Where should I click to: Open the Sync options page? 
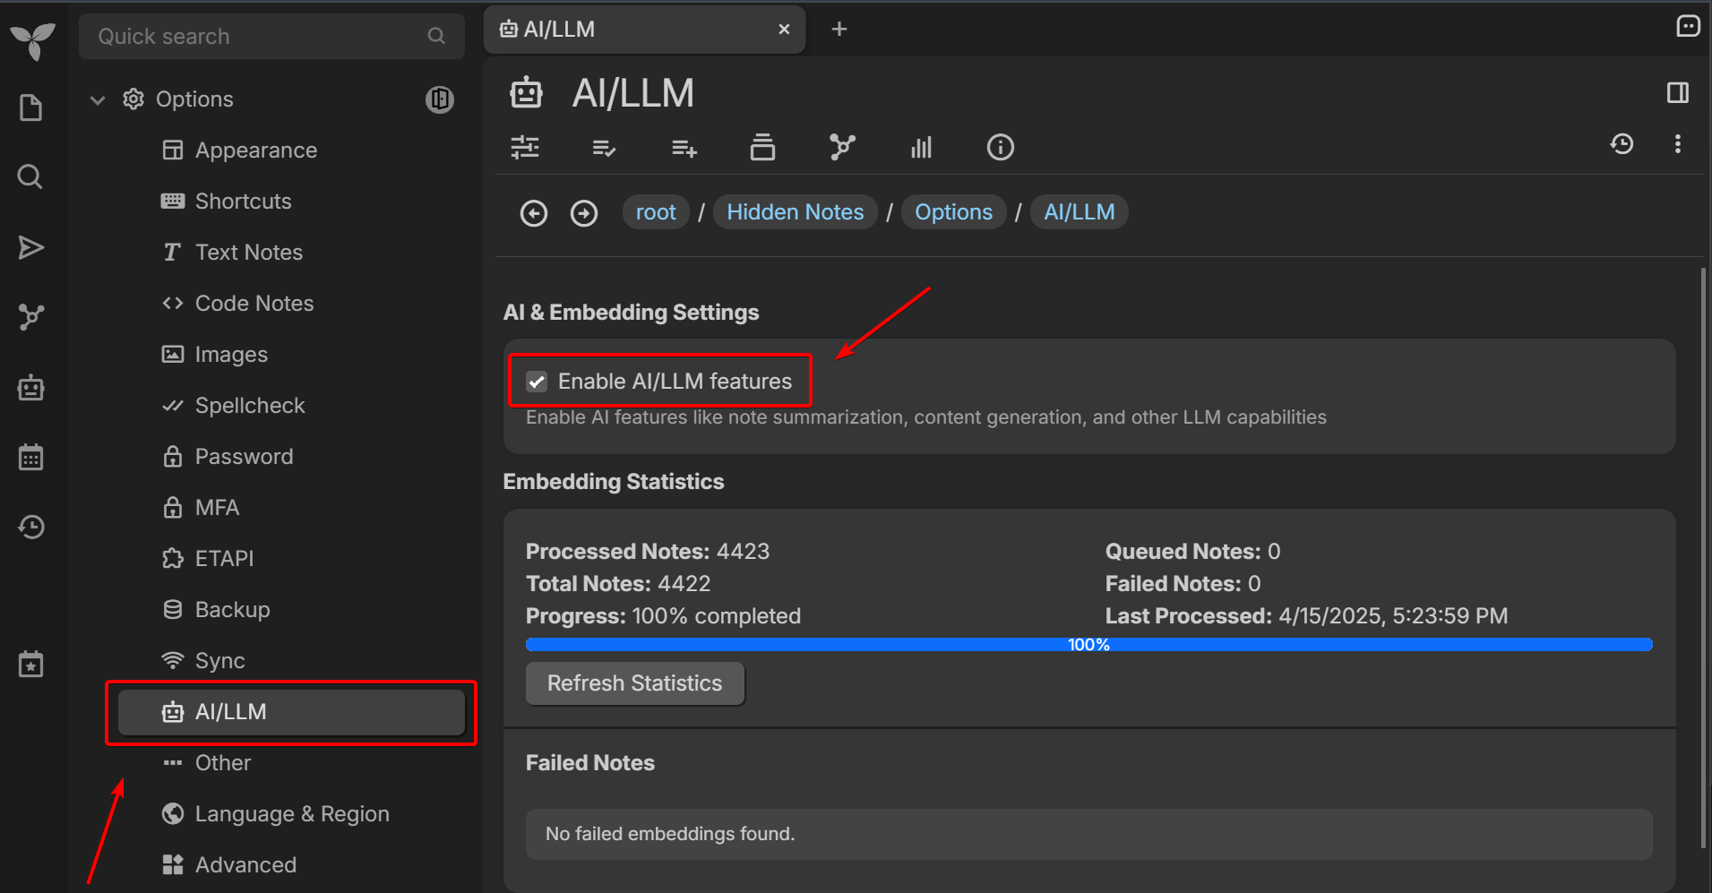tap(219, 661)
